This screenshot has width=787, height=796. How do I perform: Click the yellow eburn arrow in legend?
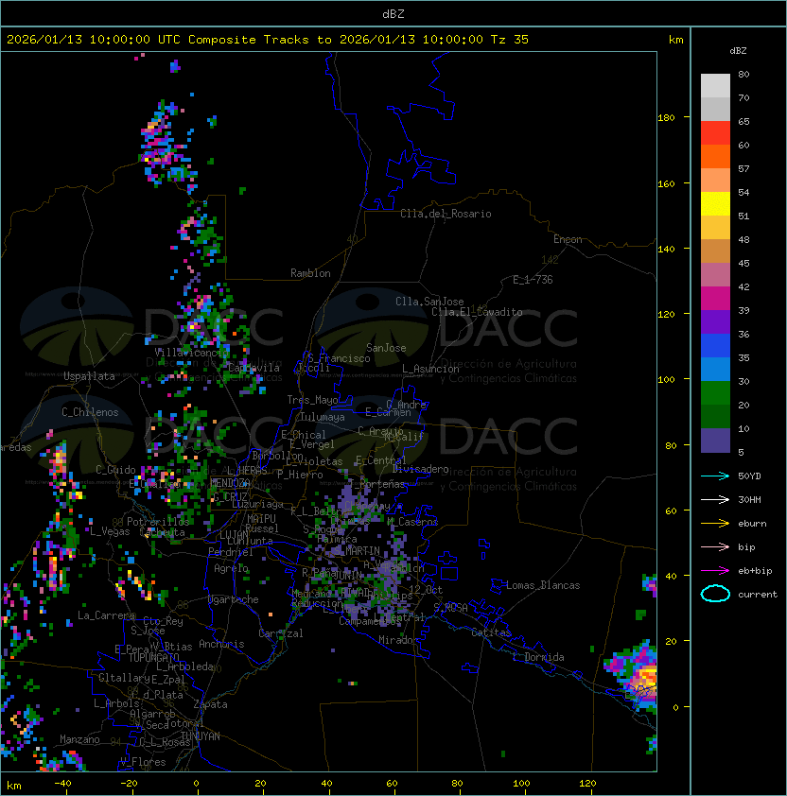(x=715, y=524)
